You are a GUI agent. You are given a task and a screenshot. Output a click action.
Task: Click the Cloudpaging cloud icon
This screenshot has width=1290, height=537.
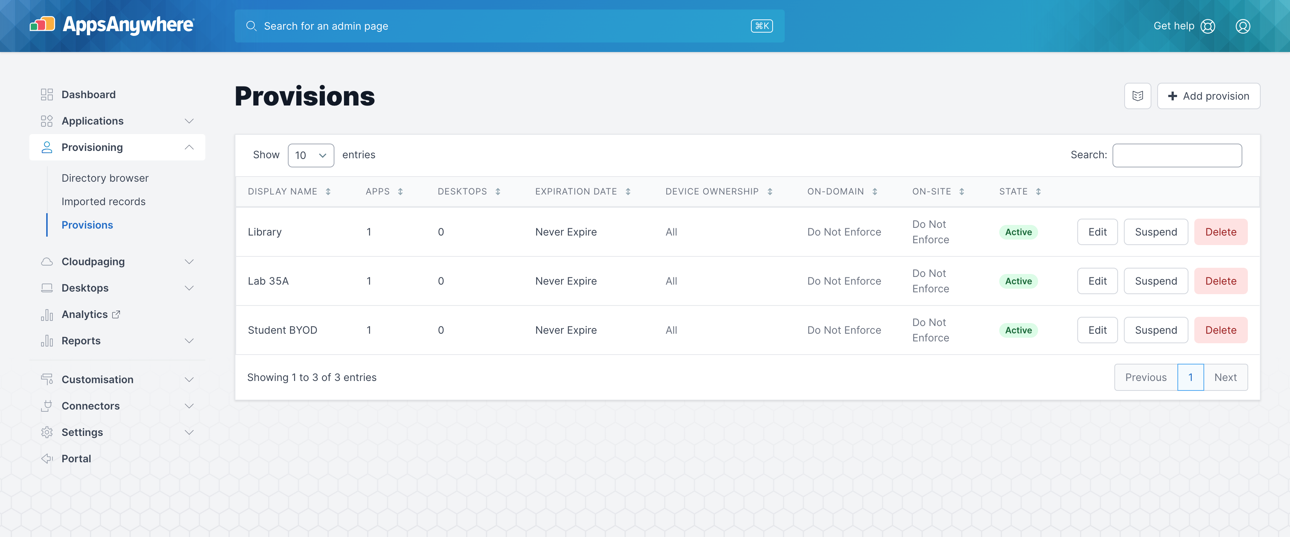(x=47, y=261)
